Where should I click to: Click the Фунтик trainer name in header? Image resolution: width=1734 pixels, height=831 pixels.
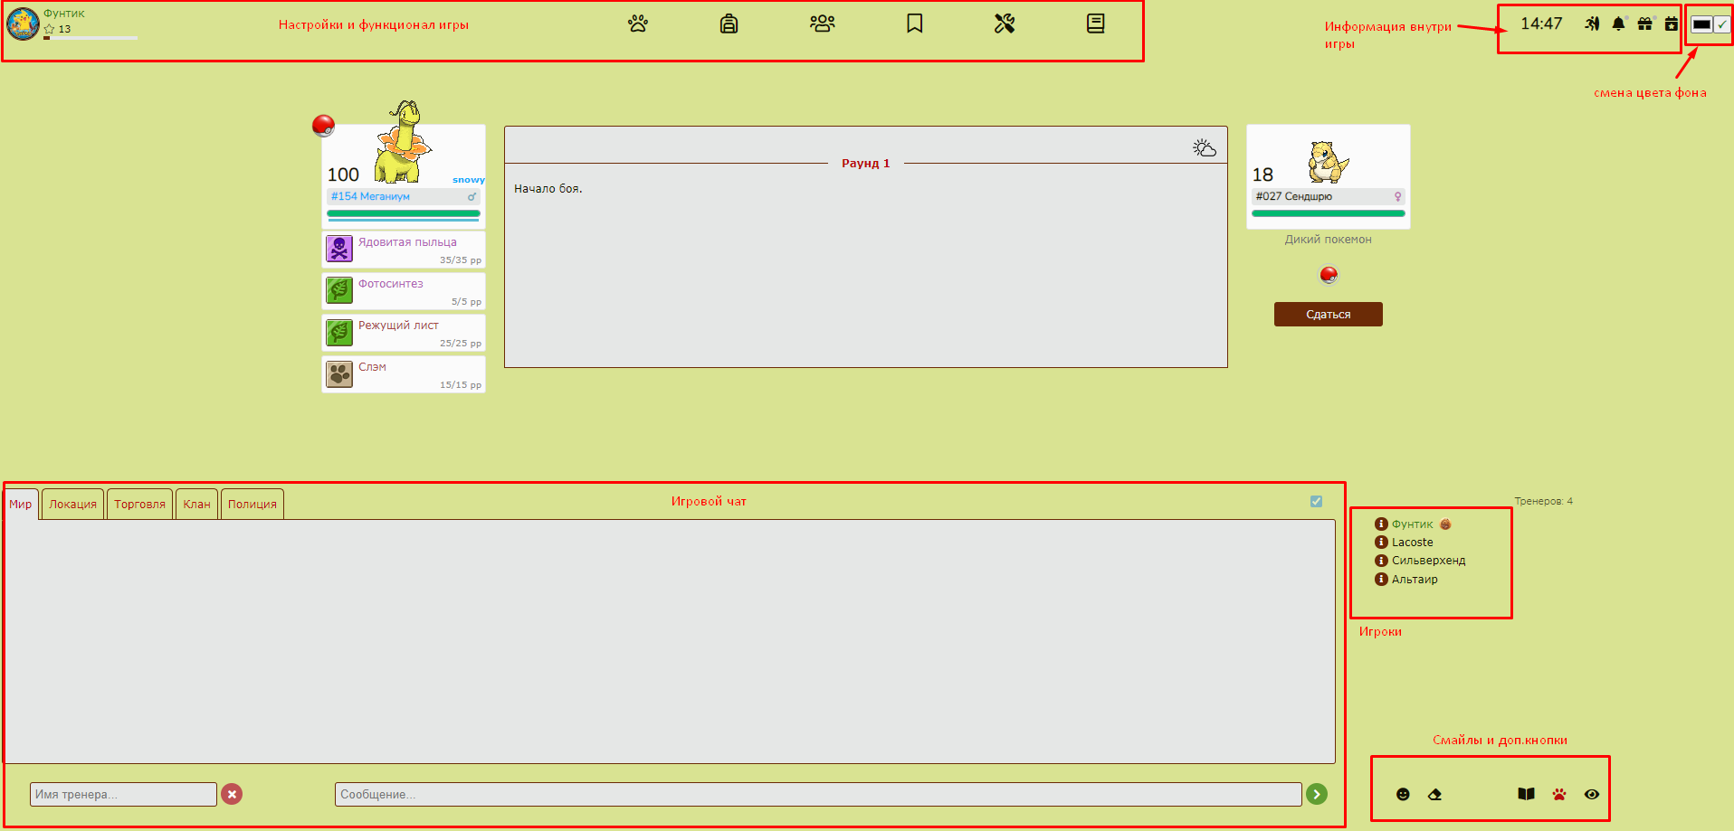click(x=64, y=14)
